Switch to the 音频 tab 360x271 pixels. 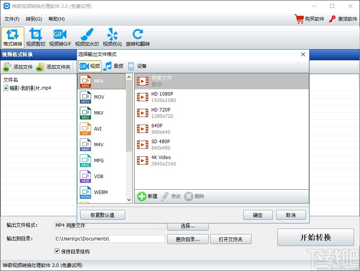click(113, 66)
